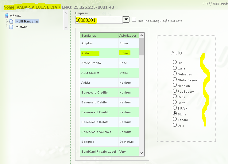Click Rede autorizador for Amex Credito
228x164 pixels.
click(123, 63)
